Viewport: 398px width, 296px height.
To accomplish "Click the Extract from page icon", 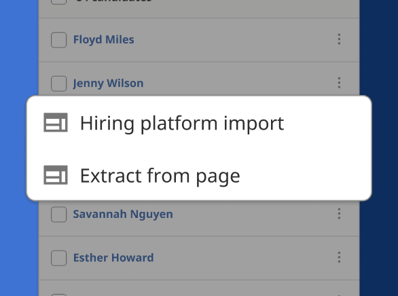I will (x=56, y=175).
